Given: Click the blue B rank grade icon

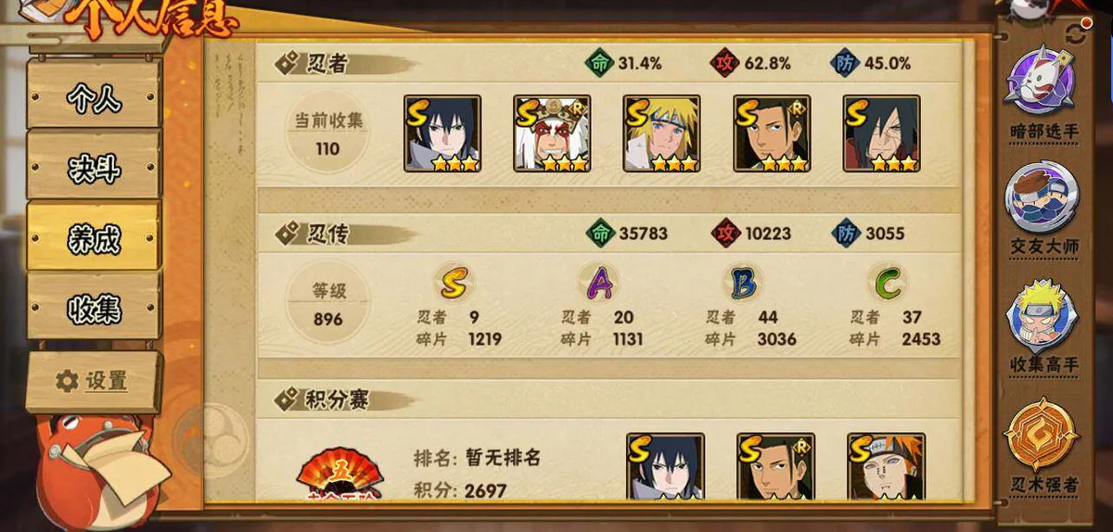Looking at the screenshot, I should 743,283.
